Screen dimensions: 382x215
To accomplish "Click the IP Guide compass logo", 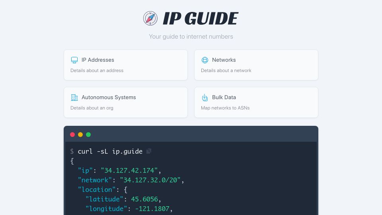I will [x=150, y=18].
